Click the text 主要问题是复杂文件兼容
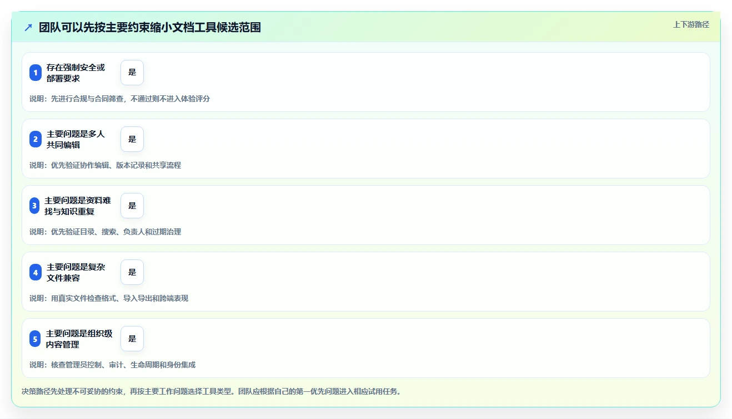The width and height of the screenshot is (732, 419). point(76,272)
